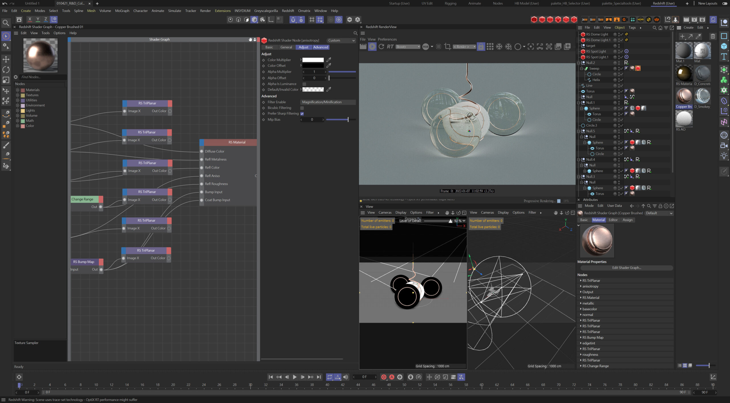This screenshot has height=403, width=730.
Task: Expand the Materials node category
Action: tap(17, 90)
